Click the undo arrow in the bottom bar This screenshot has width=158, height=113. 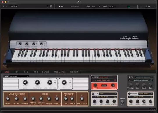coord(151,109)
